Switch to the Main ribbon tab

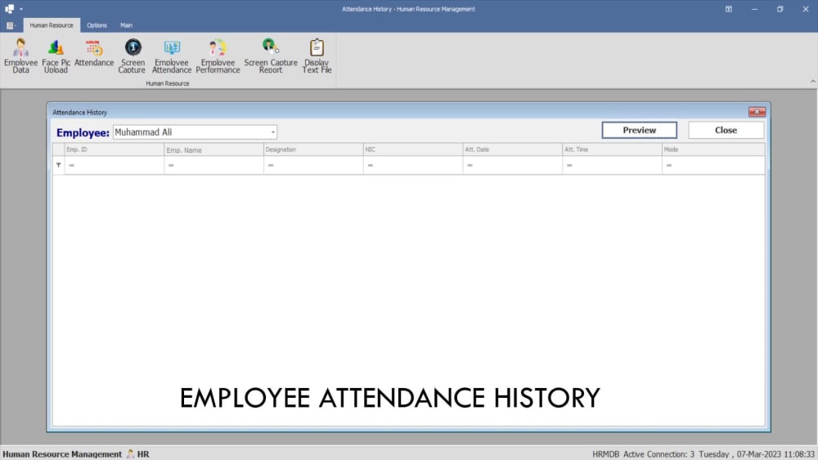click(126, 25)
